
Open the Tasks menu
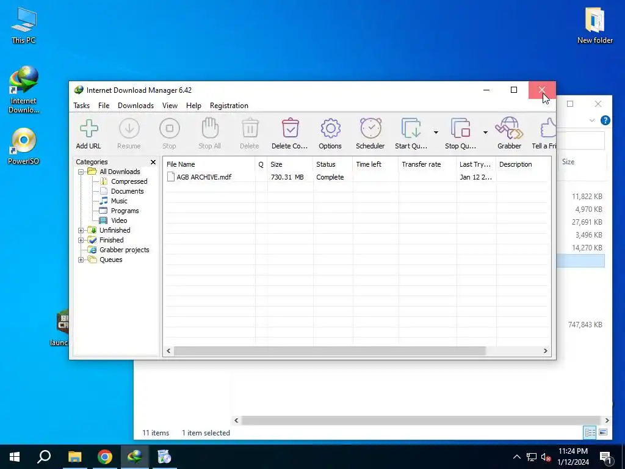tap(81, 106)
